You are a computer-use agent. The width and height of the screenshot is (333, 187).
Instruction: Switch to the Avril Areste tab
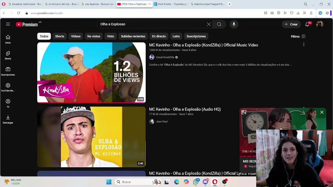coord(170,4)
